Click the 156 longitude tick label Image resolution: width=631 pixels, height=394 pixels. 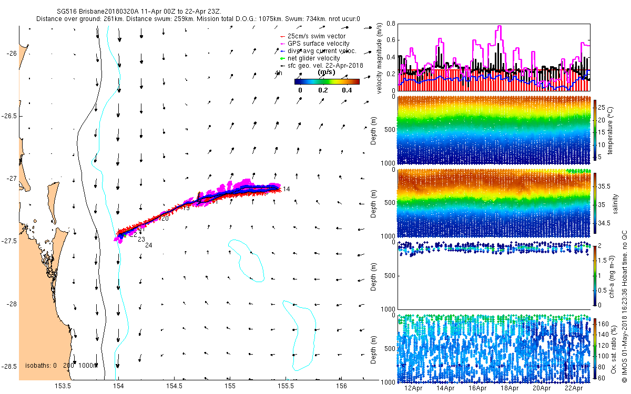pos(341,386)
